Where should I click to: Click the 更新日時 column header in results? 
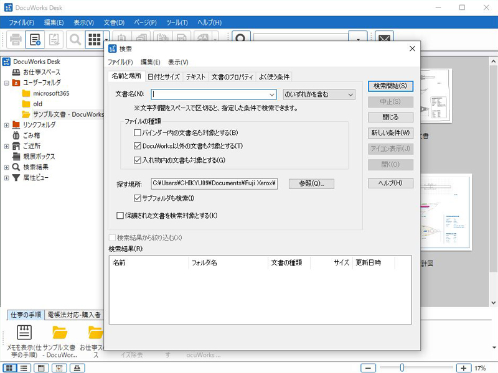[374, 262]
